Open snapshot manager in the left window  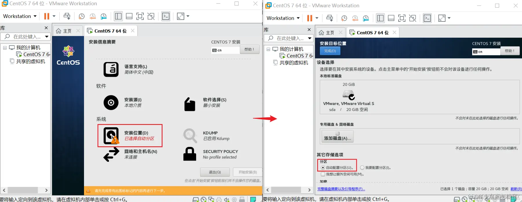coord(103,16)
